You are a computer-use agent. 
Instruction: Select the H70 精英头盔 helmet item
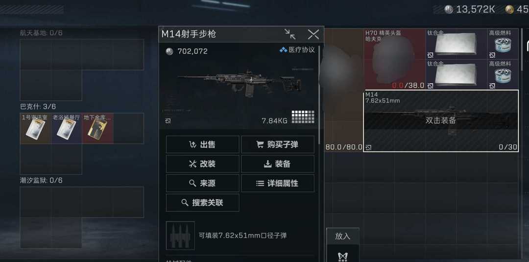pos(395,59)
